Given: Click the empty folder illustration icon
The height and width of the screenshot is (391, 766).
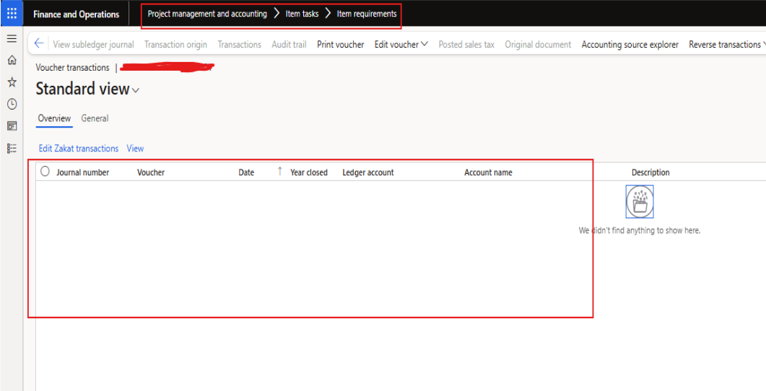Looking at the screenshot, I should pos(640,202).
